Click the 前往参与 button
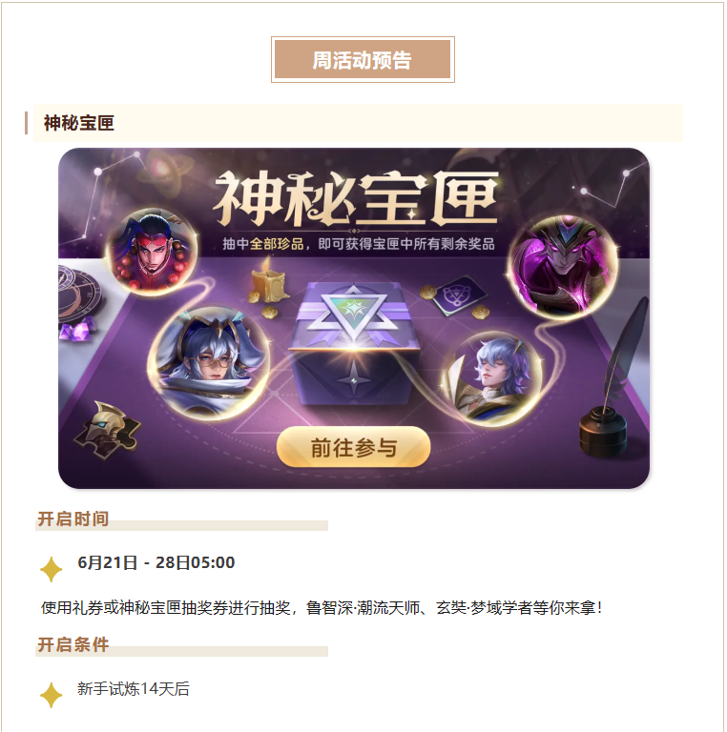 tap(353, 447)
